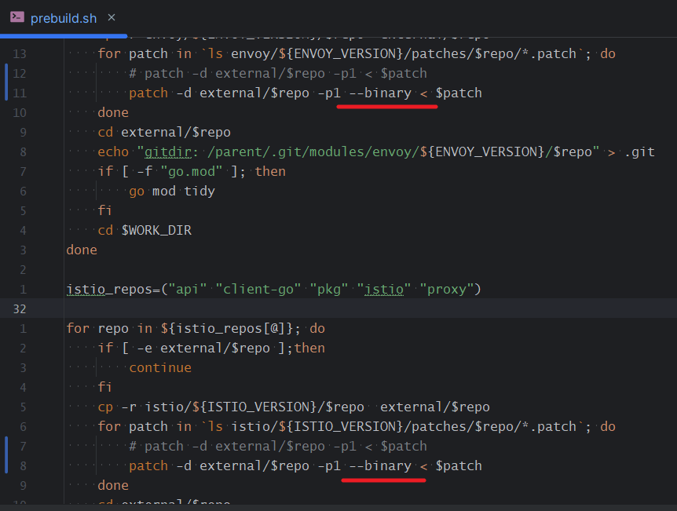
Task: Click the shell file icon on prebuild.sh tab
Action: pos(16,17)
